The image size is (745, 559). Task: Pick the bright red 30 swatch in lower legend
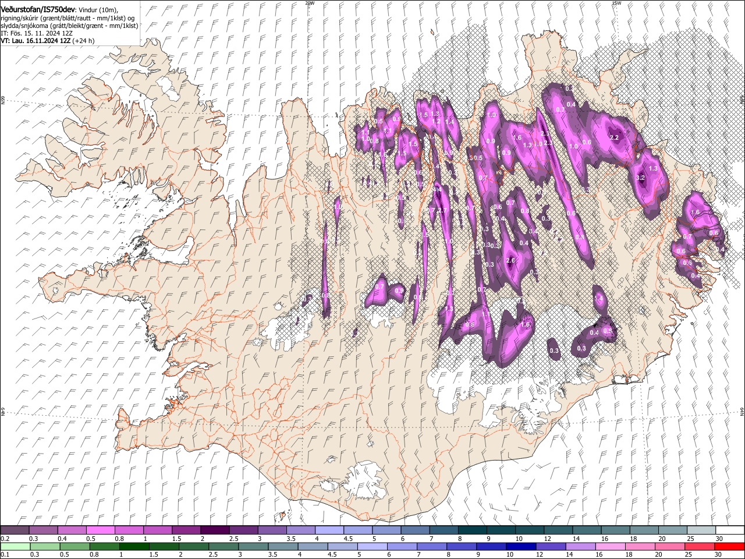click(729, 546)
